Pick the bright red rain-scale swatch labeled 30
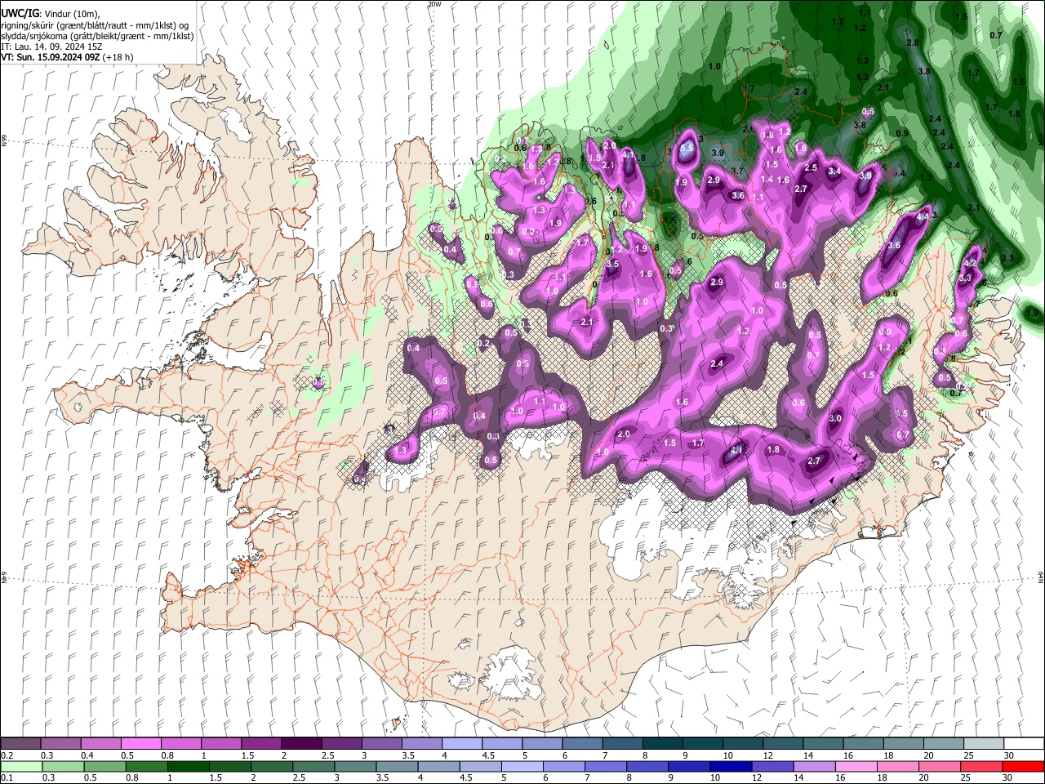The image size is (1045, 784). [x=1023, y=766]
